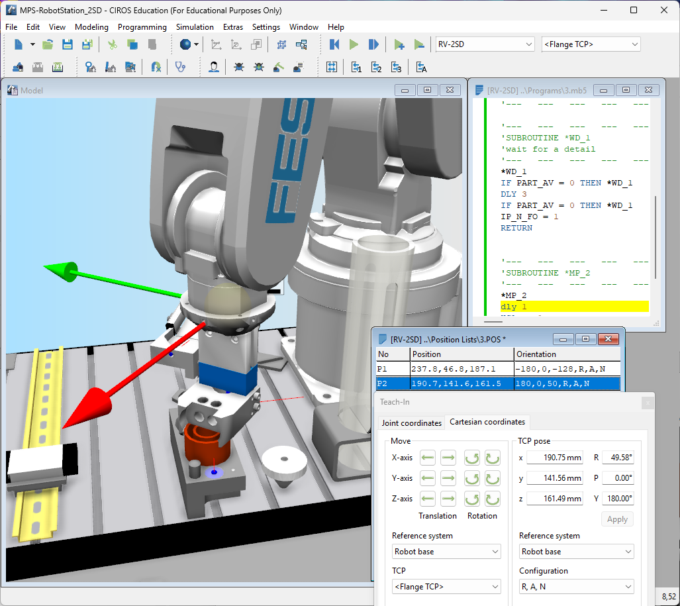Click the Save All toolbar icon

point(87,44)
